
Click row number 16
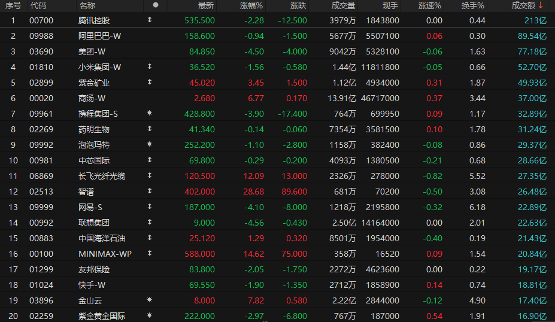click(13, 254)
